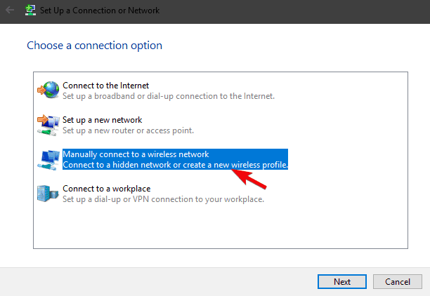Click the hidden network description text

point(176,165)
